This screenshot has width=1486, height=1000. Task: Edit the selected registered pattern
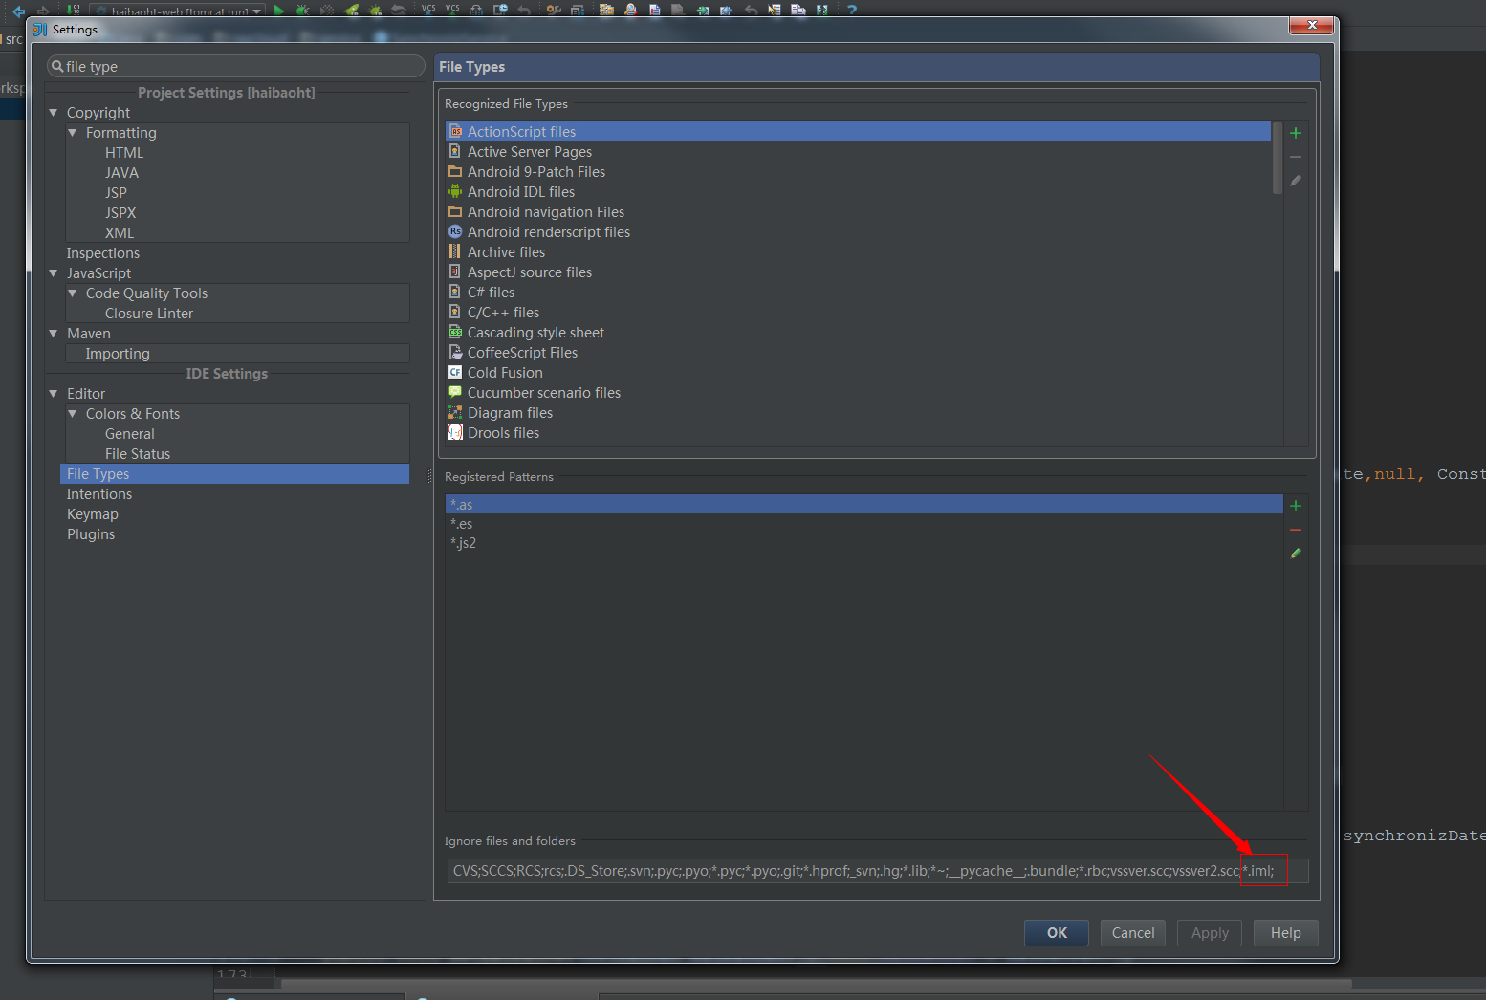tap(1296, 554)
